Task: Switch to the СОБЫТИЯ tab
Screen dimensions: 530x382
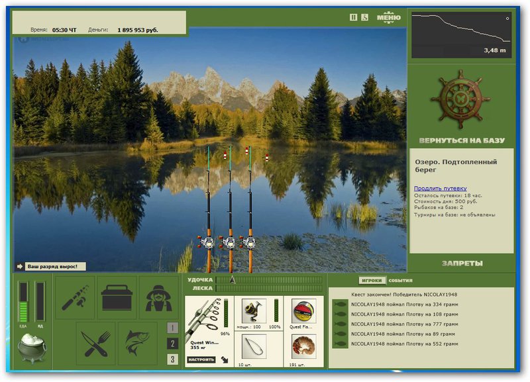Action: tap(401, 280)
